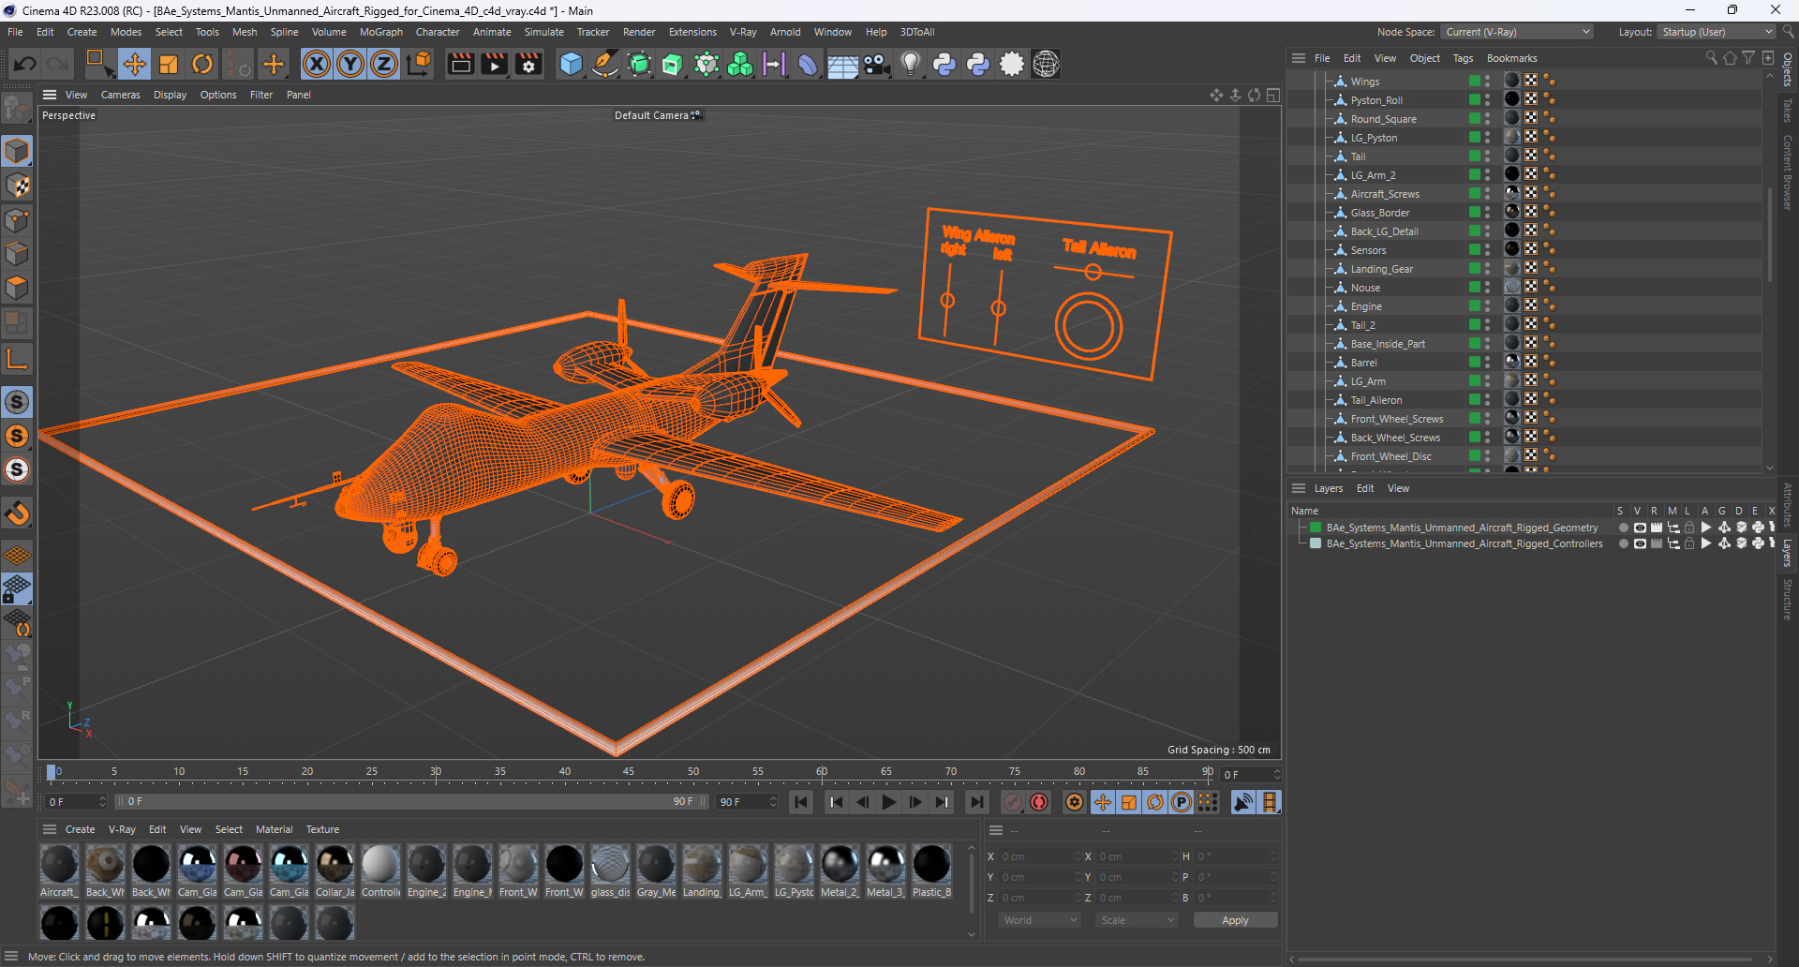1799x967 pixels.
Task: Toggle viewport maximize icon
Action: click(x=1272, y=95)
